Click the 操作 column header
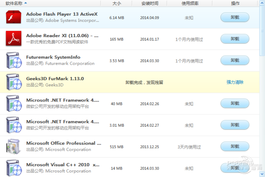265x177 pixels. point(235,3)
